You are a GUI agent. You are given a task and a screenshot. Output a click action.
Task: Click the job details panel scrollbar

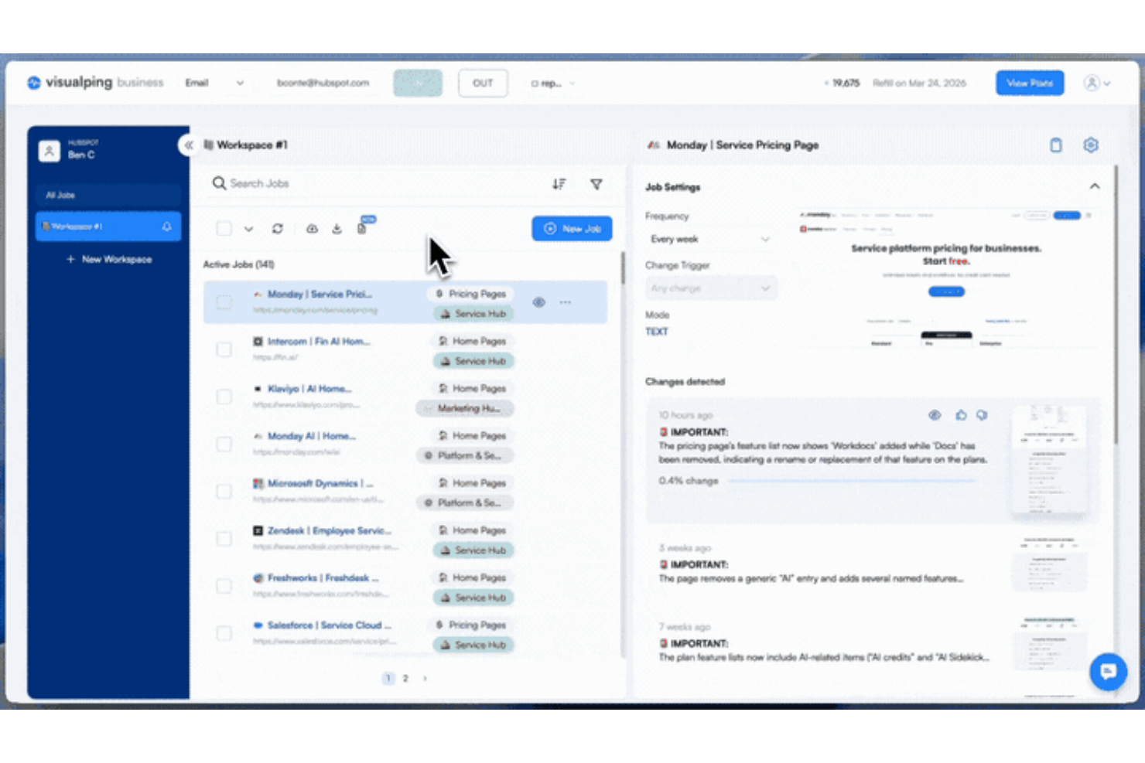(x=1116, y=305)
